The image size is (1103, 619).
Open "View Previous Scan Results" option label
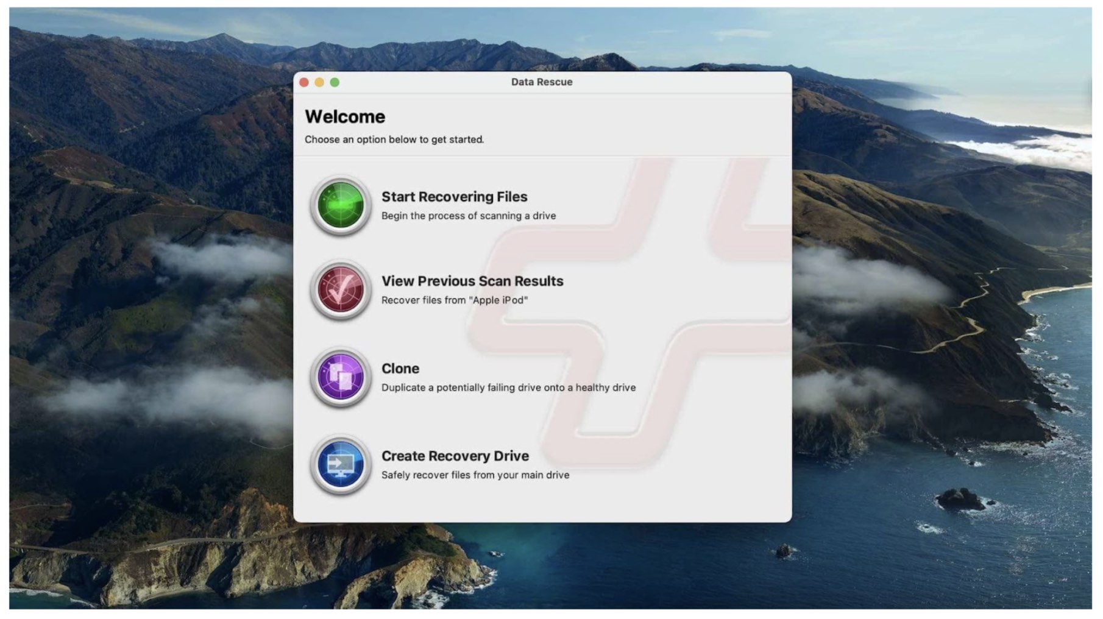(x=472, y=281)
